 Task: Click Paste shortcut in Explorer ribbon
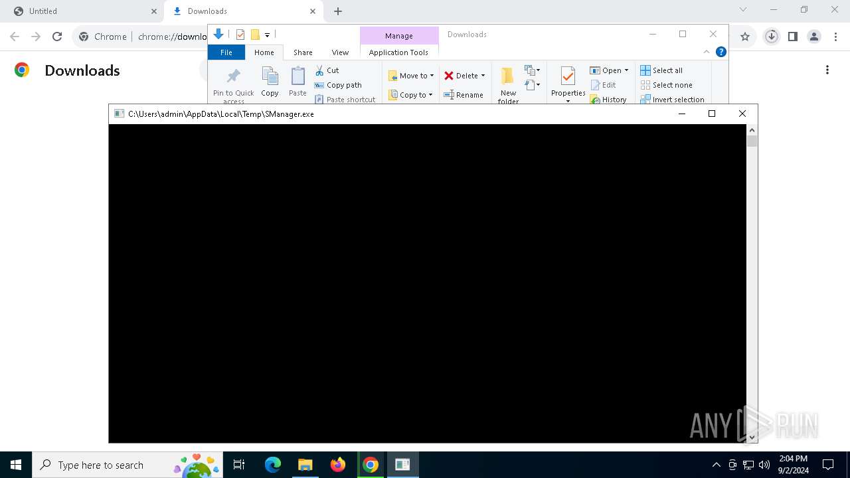[345, 100]
